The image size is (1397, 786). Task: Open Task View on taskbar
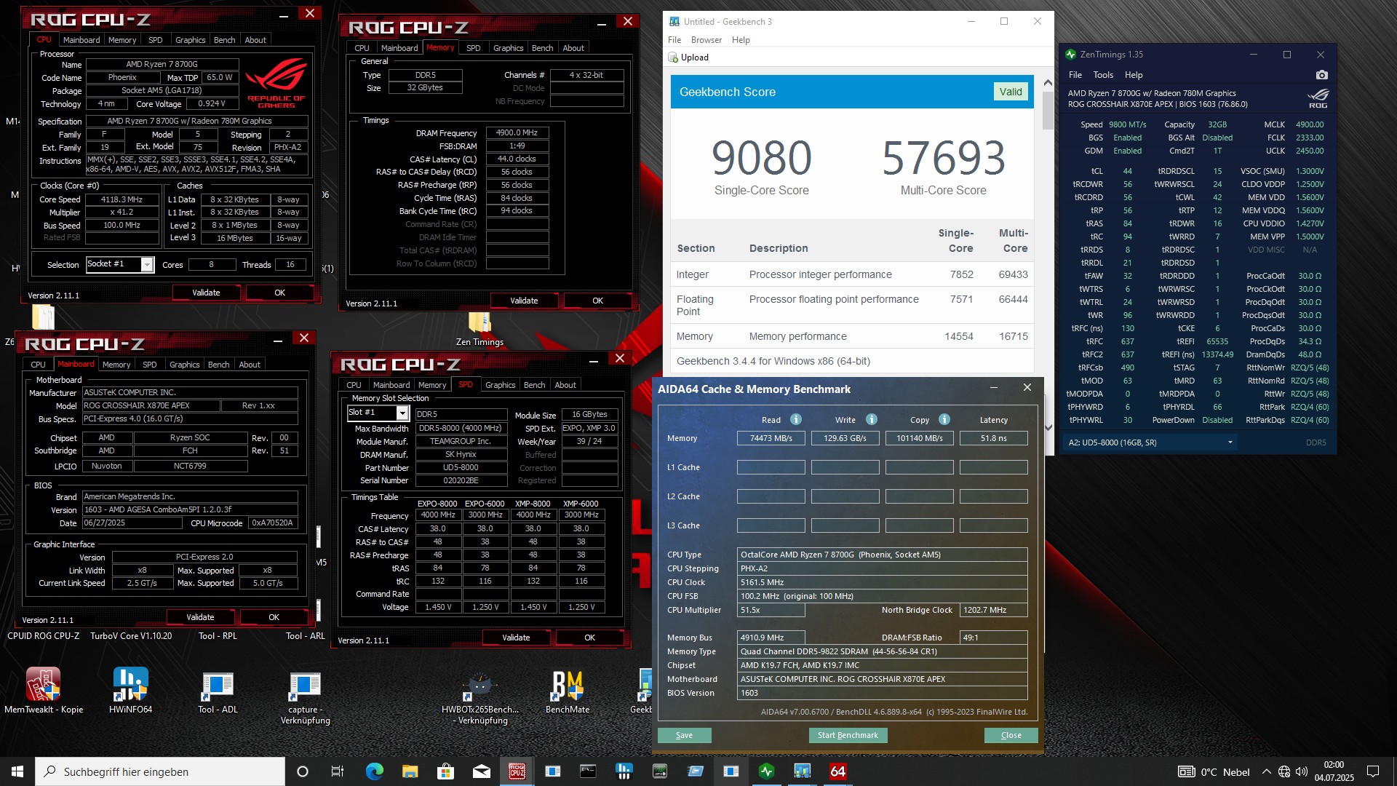(338, 771)
